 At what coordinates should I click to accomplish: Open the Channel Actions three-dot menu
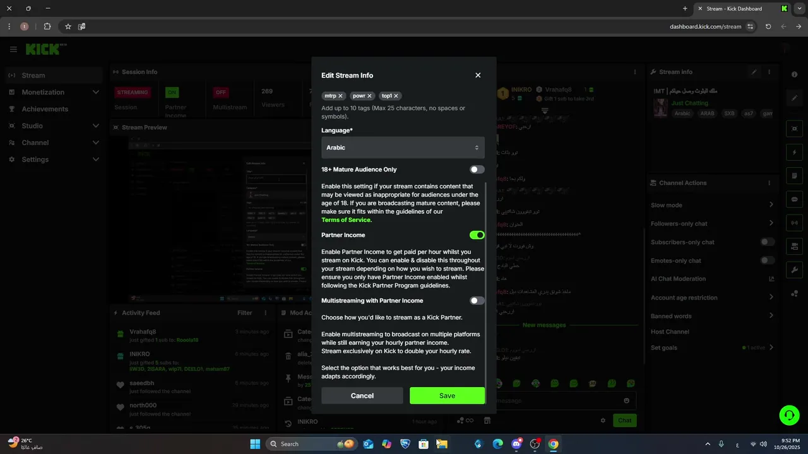tap(769, 183)
